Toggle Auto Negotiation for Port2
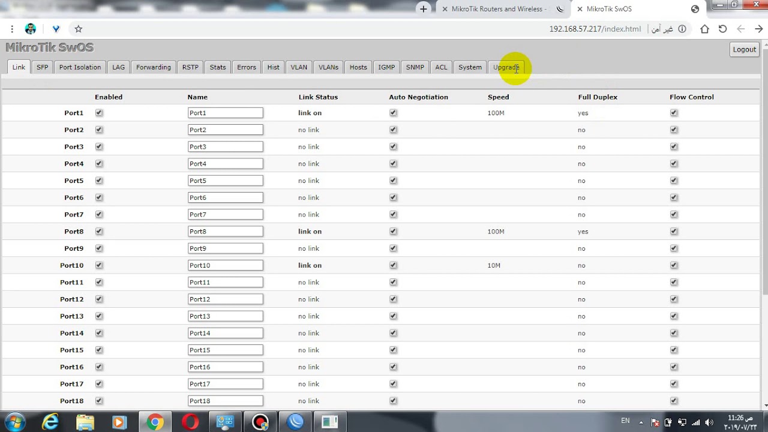 (x=393, y=130)
